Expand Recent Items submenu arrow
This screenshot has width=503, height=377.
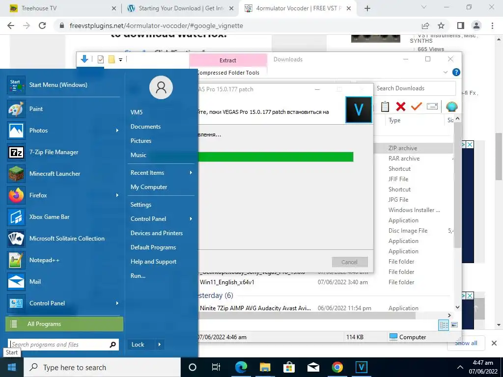pyautogui.click(x=191, y=173)
